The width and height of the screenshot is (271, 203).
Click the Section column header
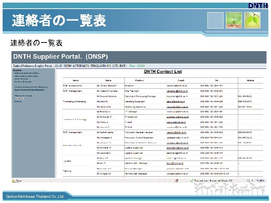pyautogui.click(x=76, y=80)
